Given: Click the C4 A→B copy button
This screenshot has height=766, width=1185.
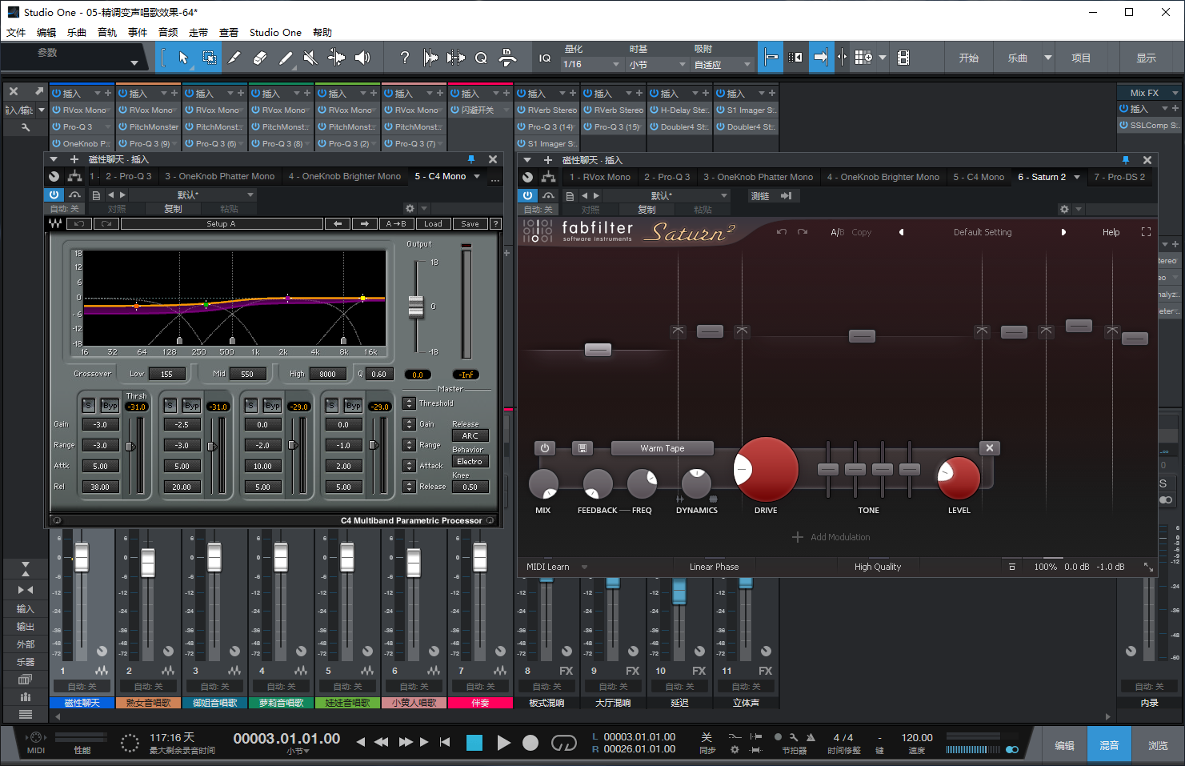Looking at the screenshot, I should [395, 224].
